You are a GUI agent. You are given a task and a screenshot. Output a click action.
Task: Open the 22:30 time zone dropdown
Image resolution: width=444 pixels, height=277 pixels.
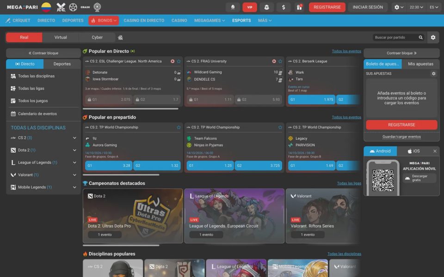click(416, 7)
